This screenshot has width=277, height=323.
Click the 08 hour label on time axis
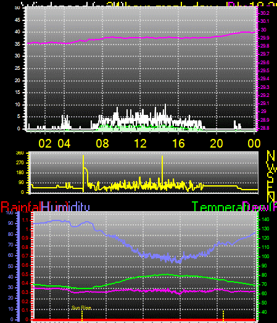[102, 143]
